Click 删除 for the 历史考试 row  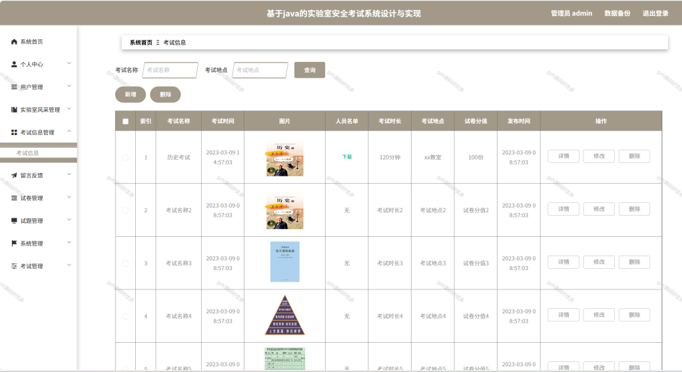click(634, 156)
